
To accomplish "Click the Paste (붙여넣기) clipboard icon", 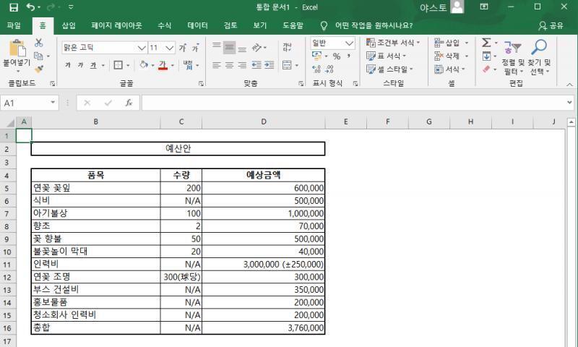I will pyautogui.click(x=17, y=48).
